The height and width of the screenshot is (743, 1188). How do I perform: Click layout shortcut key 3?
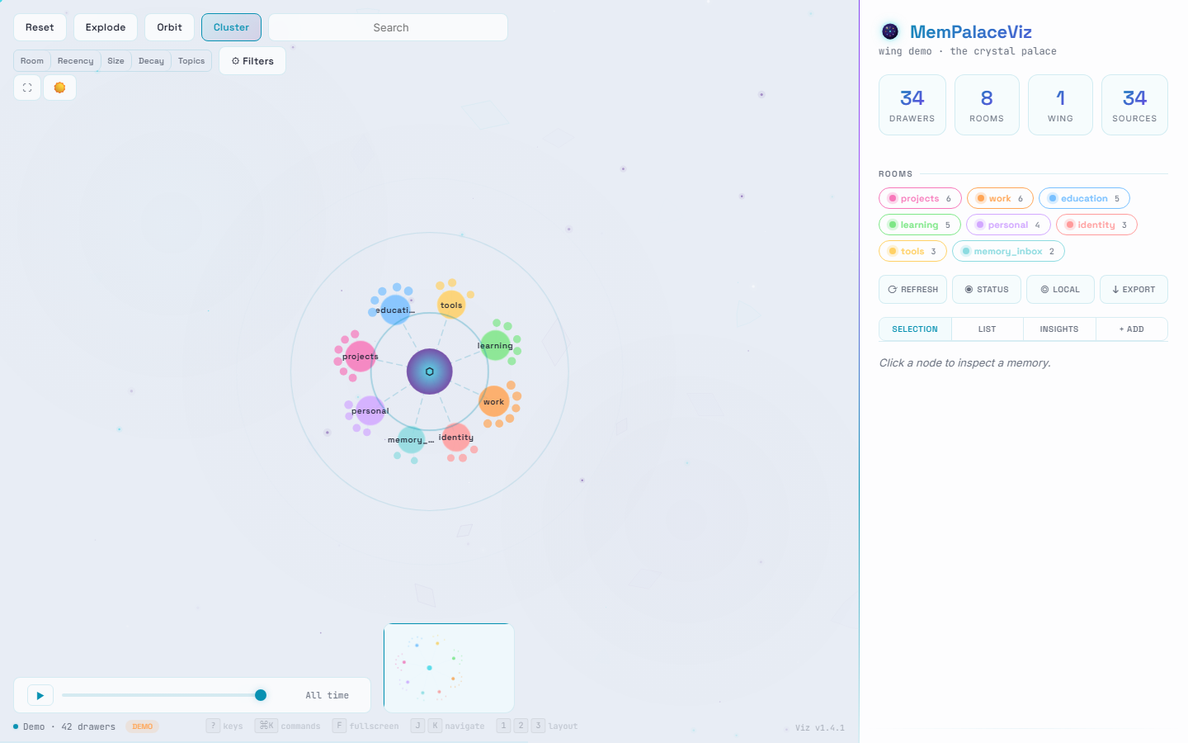[538, 726]
